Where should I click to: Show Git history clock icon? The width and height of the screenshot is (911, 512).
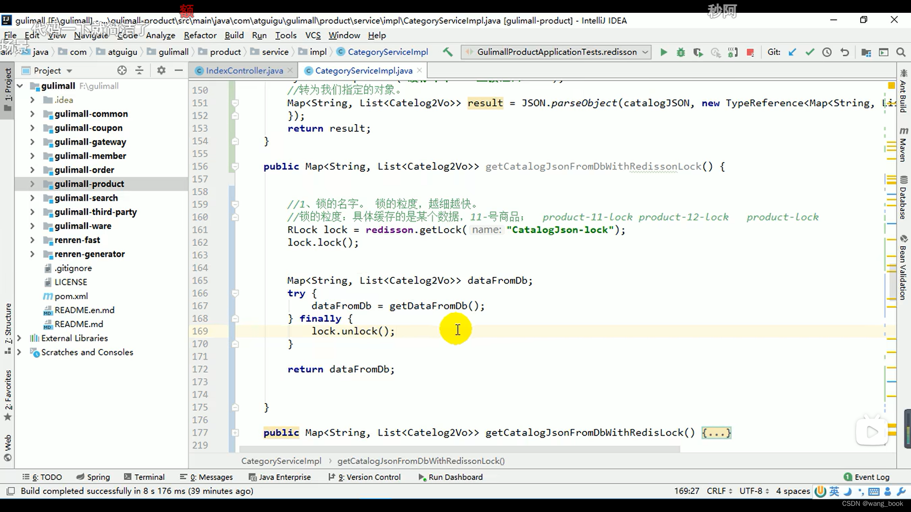tap(827, 52)
